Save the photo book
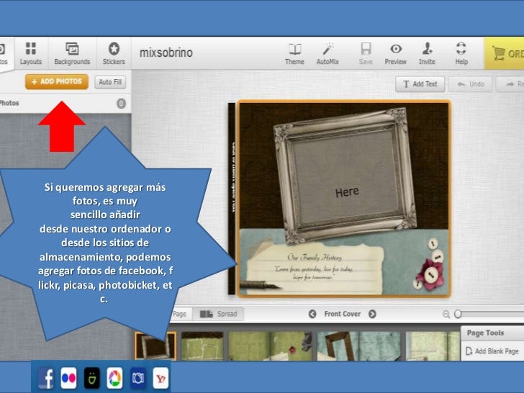This screenshot has width=524, height=393. coord(366,53)
